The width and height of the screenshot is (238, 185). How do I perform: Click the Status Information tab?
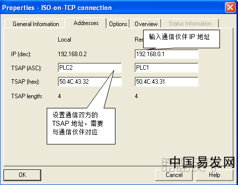pos(190,24)
